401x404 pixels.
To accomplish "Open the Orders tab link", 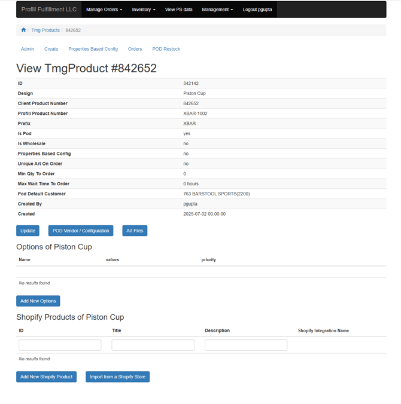I will click(x=135, y=49).
